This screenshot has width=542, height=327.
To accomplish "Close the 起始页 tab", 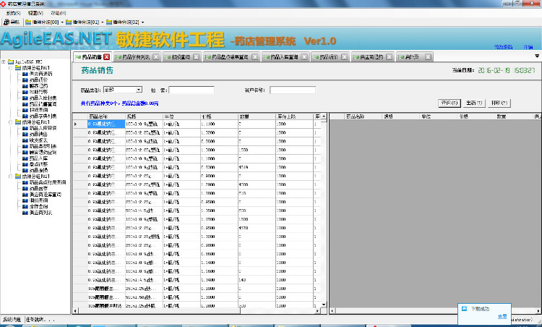I will tap(428, 56).
